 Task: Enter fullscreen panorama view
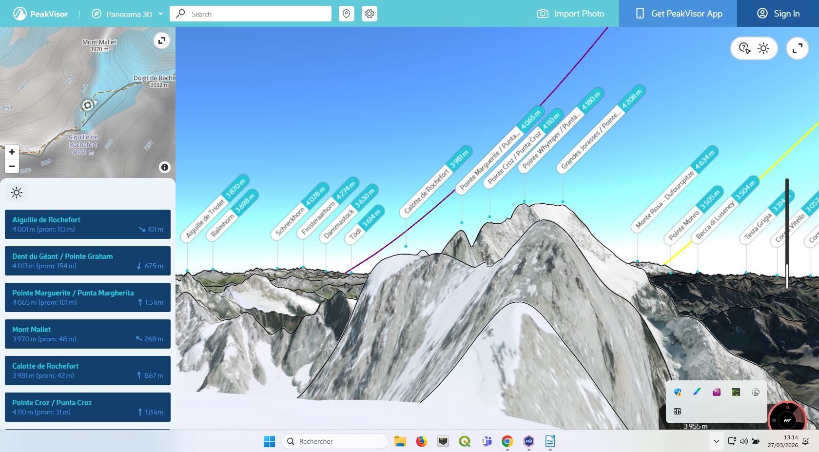tap(798, 48)
